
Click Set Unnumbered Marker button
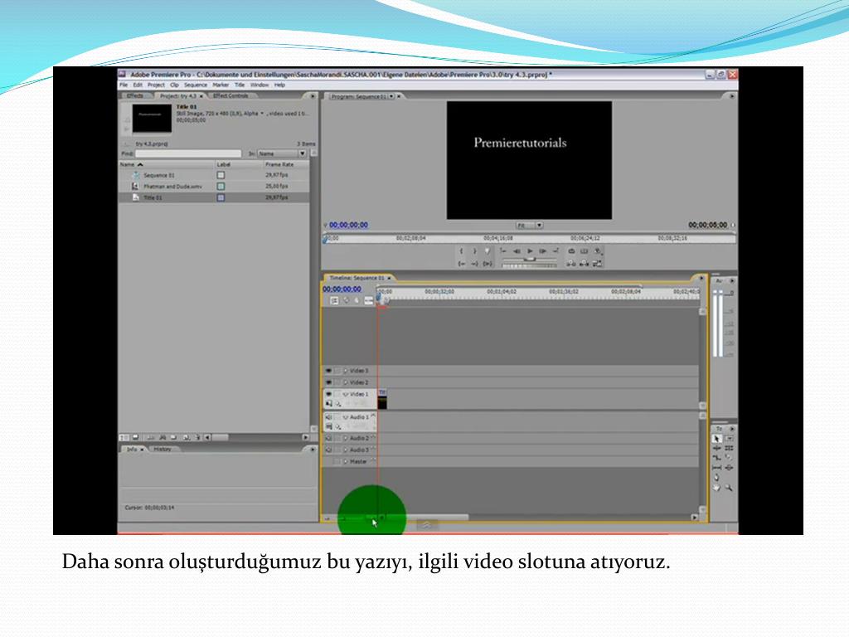[x=488, y=250]
